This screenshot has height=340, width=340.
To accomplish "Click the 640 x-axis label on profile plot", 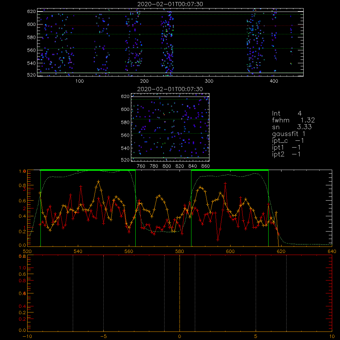I will 332,251.
